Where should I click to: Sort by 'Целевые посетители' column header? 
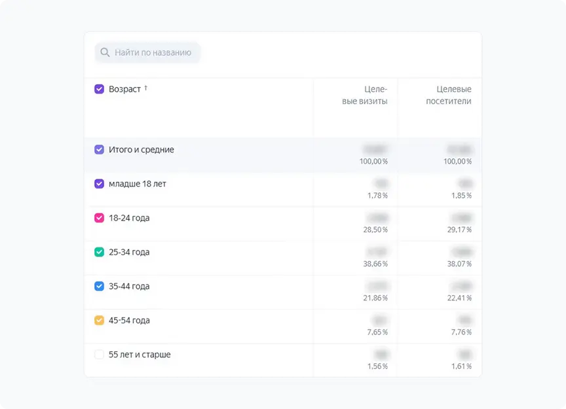(x=449, y=95)
